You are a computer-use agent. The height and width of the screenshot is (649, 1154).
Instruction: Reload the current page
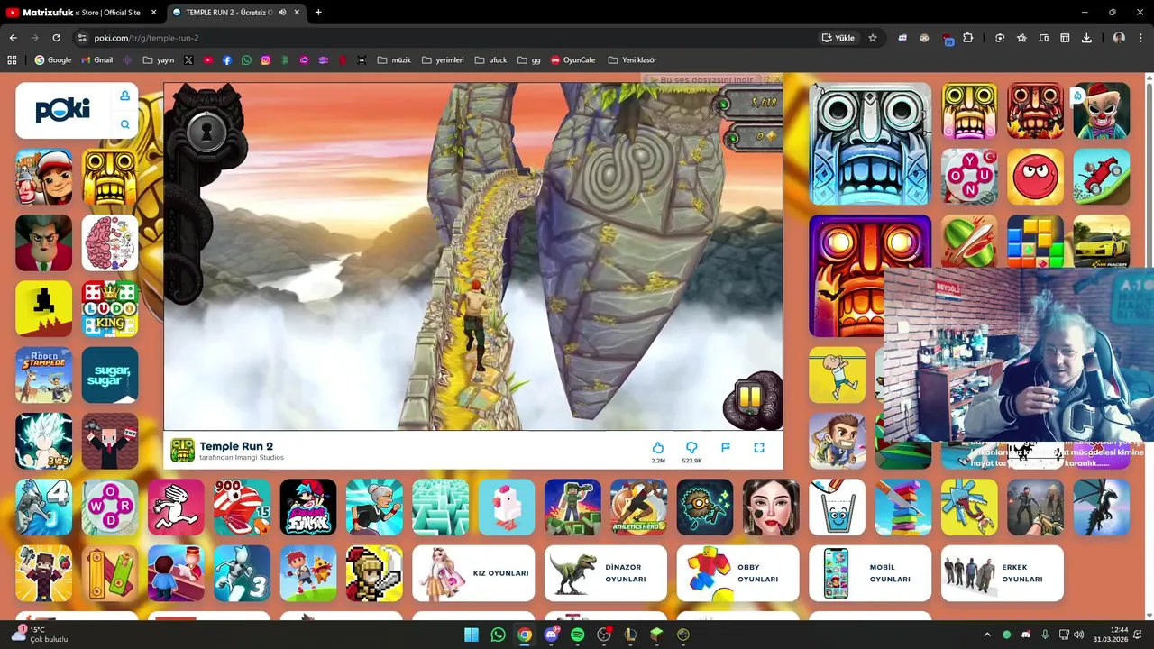(56, 38)
